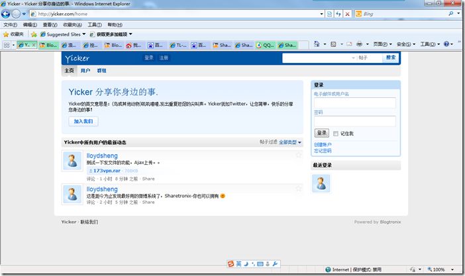Star the Sharetronix post
Viewport: 465px width, 276px height.
[299, 189]
